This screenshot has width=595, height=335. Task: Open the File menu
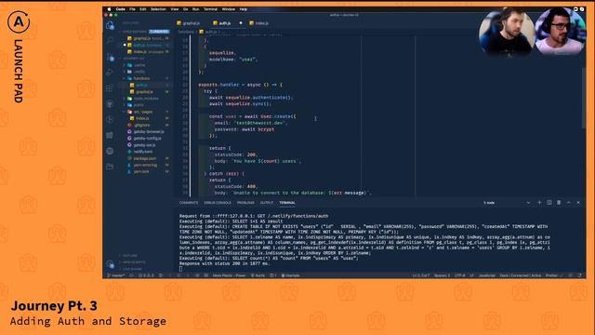tap(132, 9)
